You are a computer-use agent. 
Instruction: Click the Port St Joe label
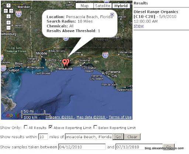point(109,85)
